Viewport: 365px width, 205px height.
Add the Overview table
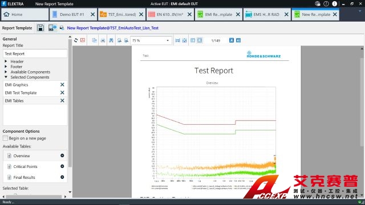[x=62, y=155]
